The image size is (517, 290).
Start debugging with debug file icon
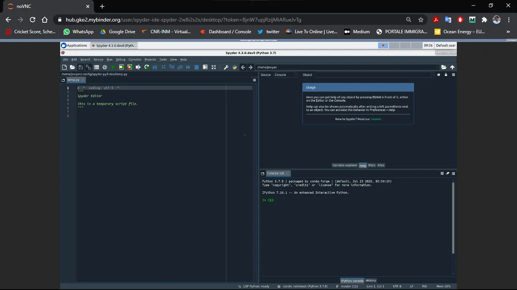pyautogui.click(x=155, y=67)
